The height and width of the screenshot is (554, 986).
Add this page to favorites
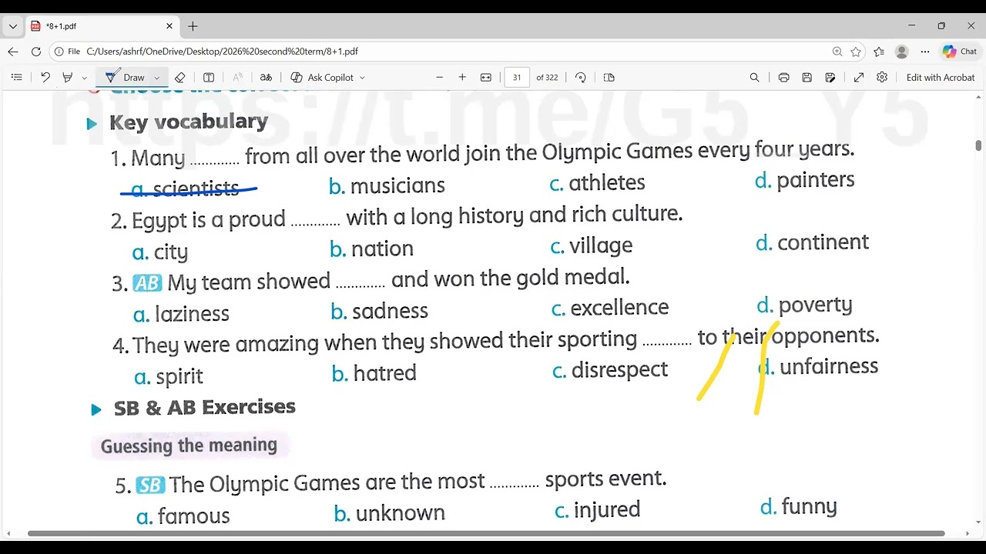click(856, 52)
